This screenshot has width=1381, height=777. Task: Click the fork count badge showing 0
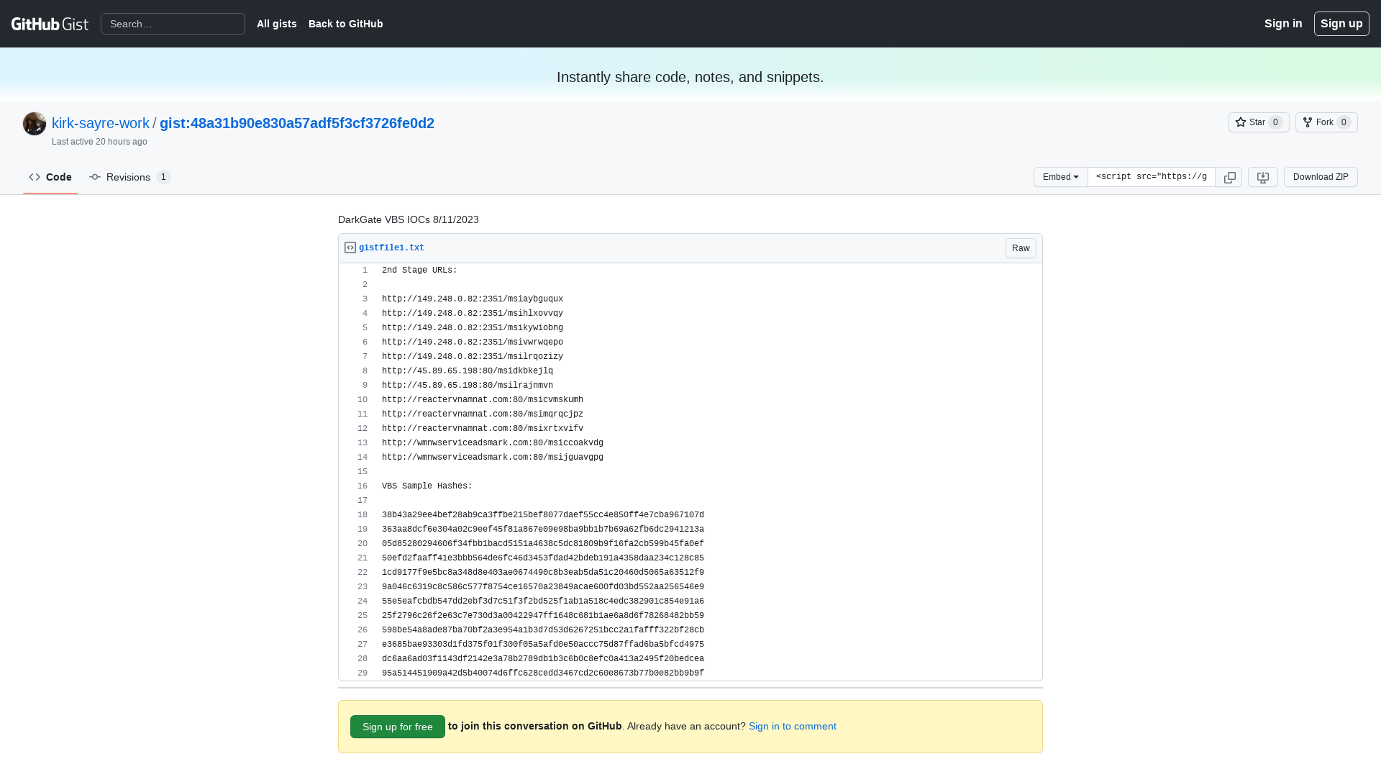tap(1344, 122)
